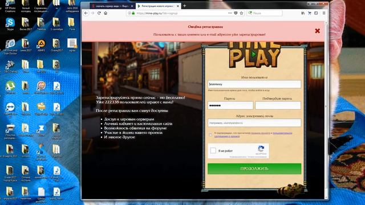
Task: Click the email address field
Action: point(254,123)
